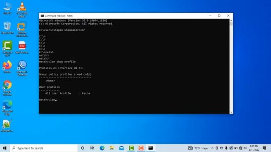Click Command Prompt title bar icon
Image resolution: width=271 pixels, height=152 pixels.
point(42,16)
